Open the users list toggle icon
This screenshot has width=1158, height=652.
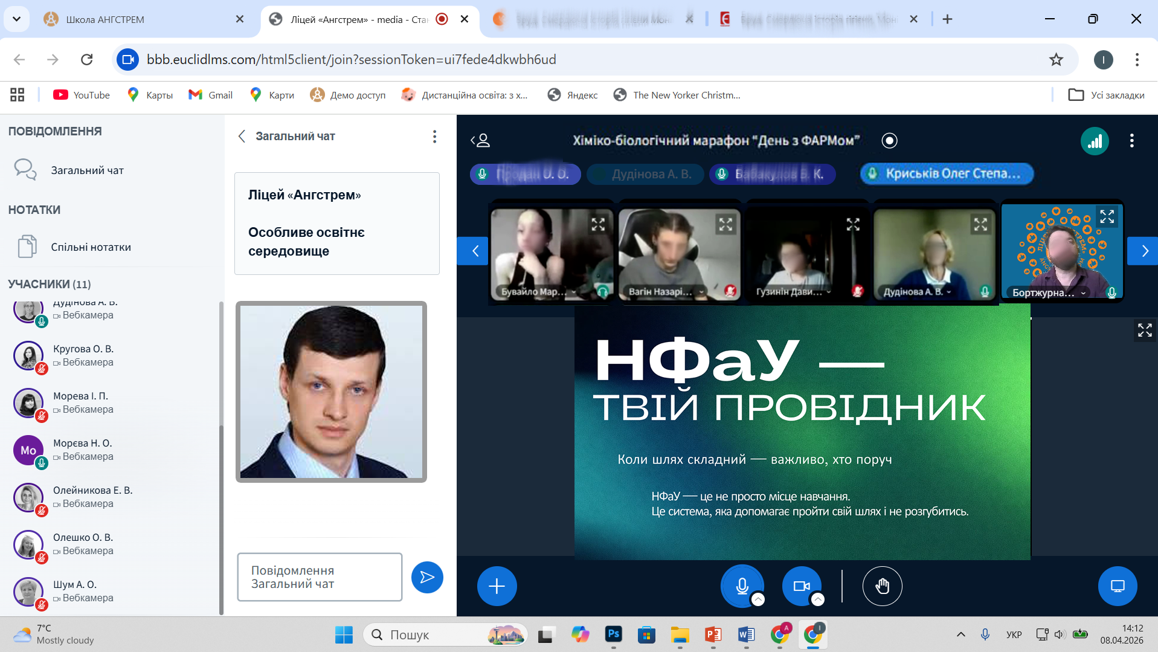coord(480,141)
